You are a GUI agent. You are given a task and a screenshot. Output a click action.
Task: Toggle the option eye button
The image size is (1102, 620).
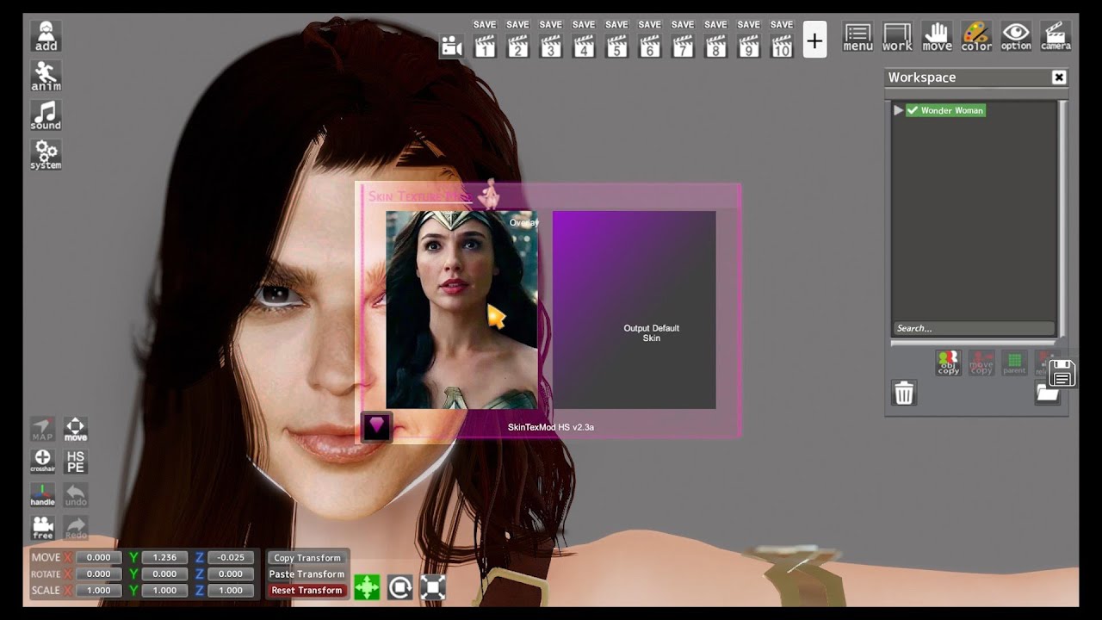click(1016, 37)
